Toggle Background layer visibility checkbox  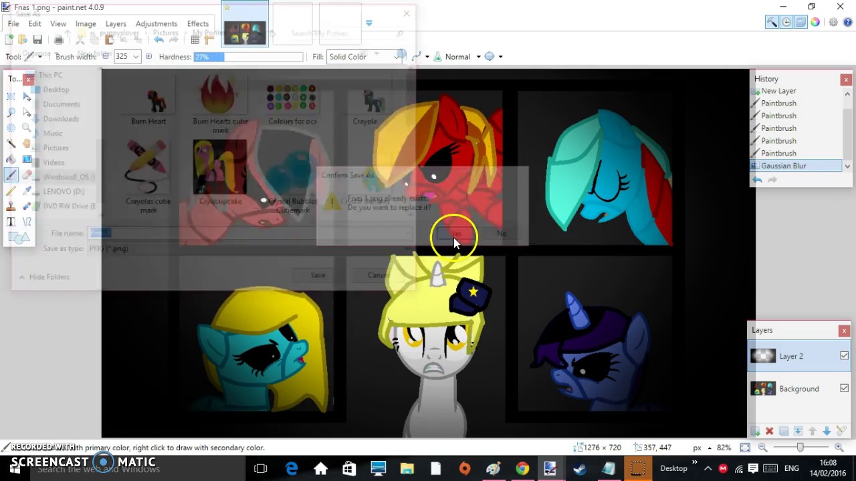pyautogui.click(x=844, y=388)
